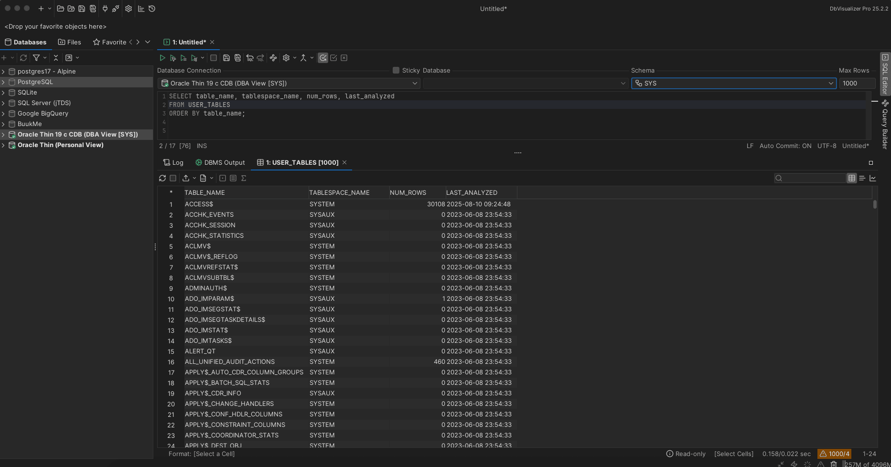
Task: Click the sigma aggregation icon in results toolbar
Action: [x=244, y=178]
